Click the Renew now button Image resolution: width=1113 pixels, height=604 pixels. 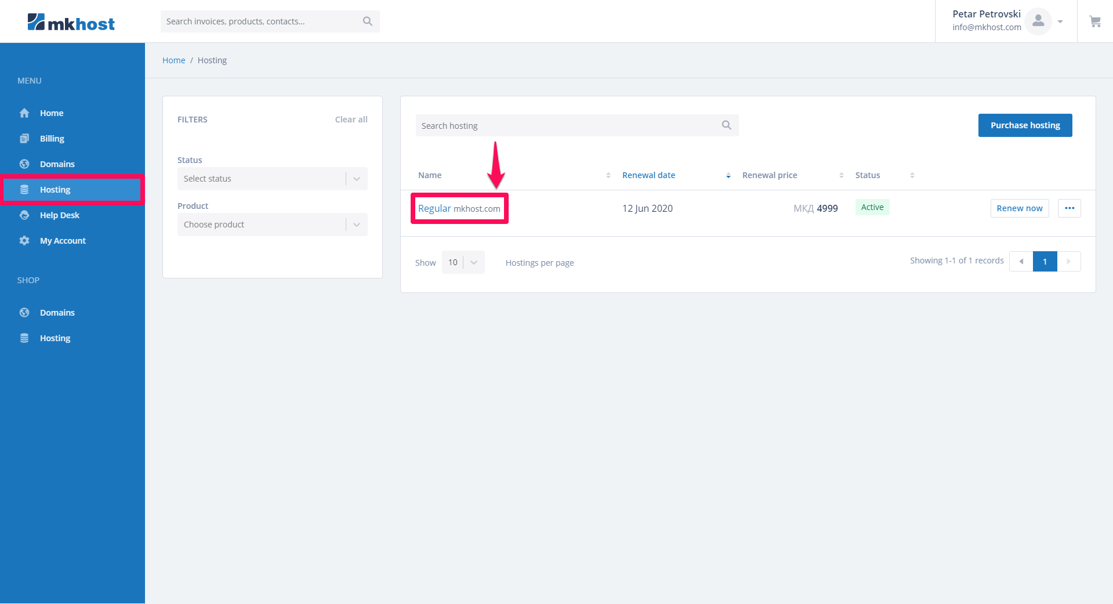(x=1019, y=208)
